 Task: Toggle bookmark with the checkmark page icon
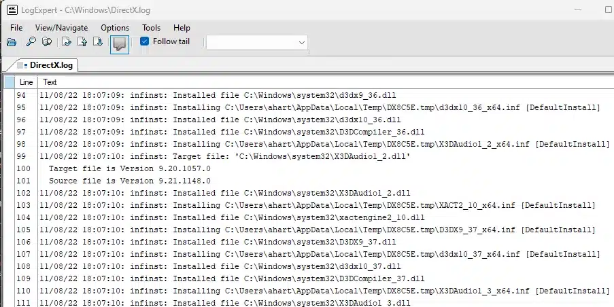(x=67, y=42)
